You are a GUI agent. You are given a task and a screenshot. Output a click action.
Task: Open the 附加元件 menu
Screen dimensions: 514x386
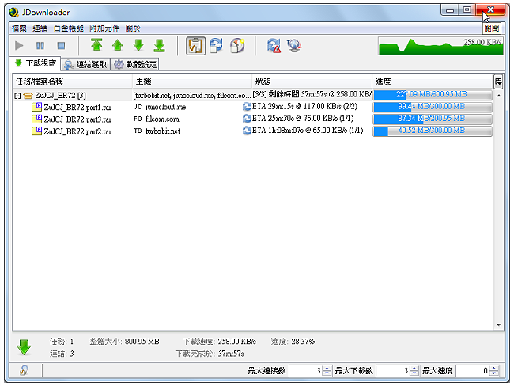tap(104, 28)
